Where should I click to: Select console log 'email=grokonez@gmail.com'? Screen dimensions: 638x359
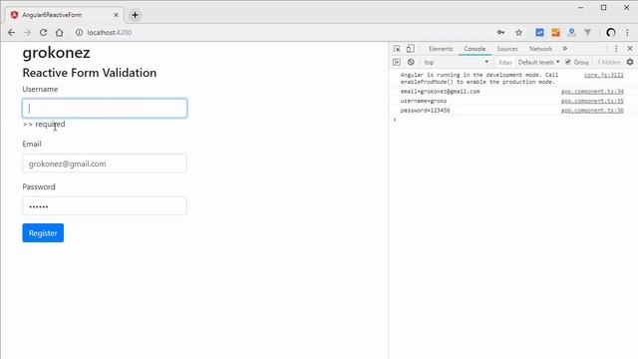(440, 91)
